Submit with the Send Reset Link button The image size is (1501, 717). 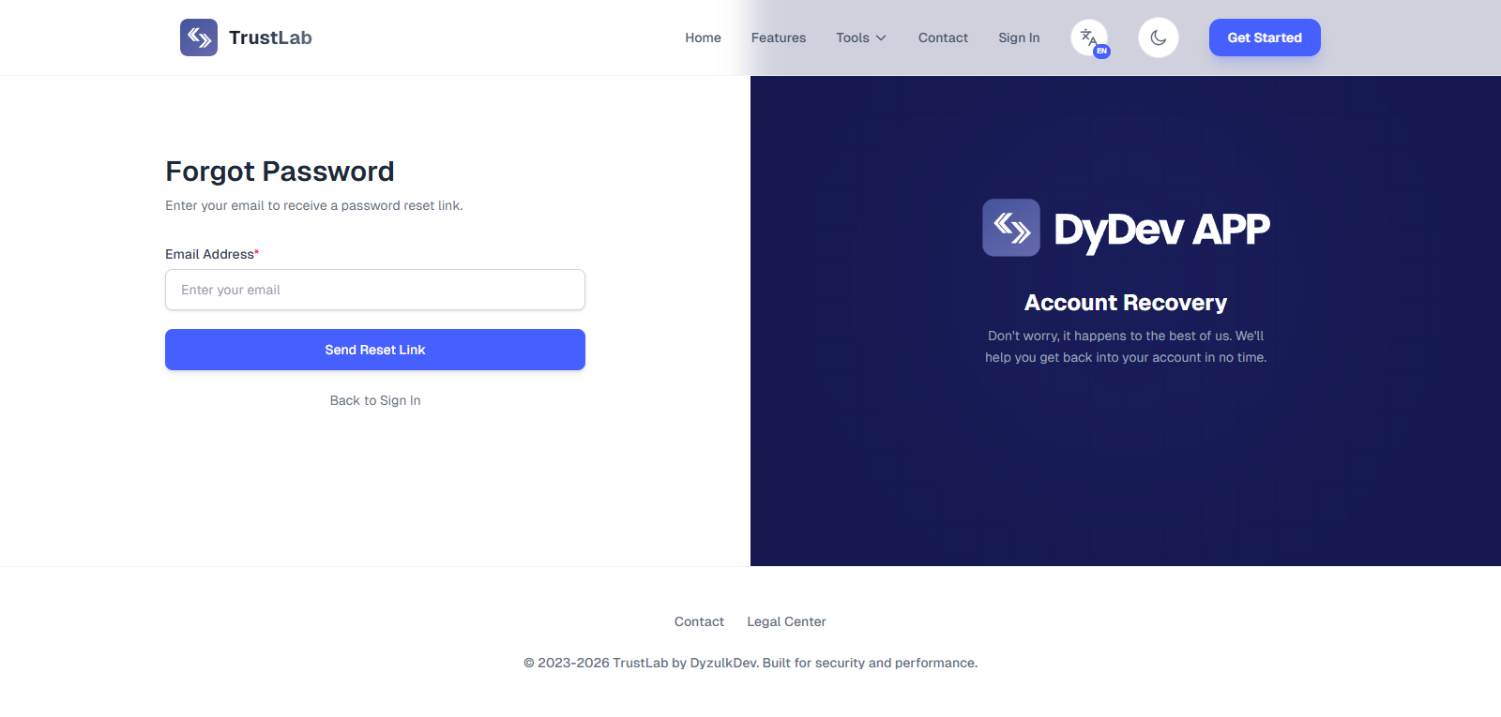[375, 350]
